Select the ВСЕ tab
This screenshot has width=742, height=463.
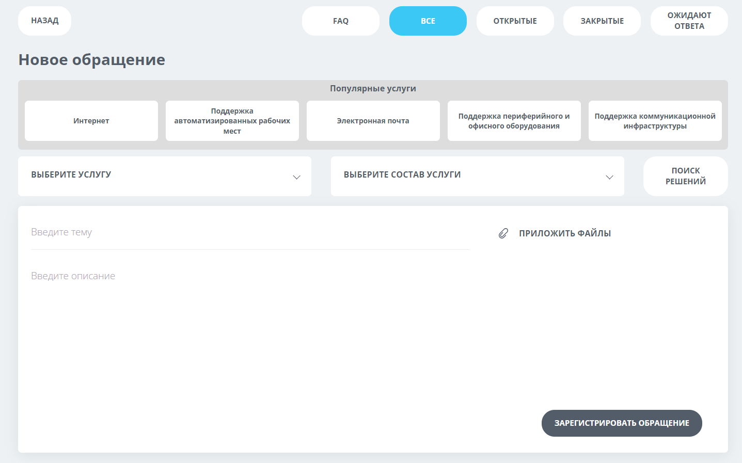click(x=428, y=21)
